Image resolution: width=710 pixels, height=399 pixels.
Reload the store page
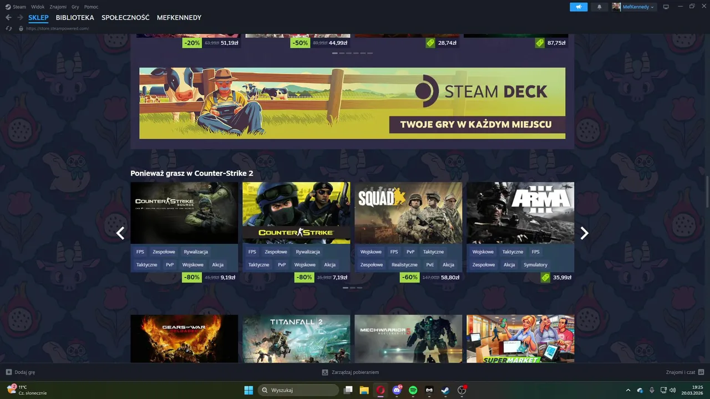click(9, 28)
